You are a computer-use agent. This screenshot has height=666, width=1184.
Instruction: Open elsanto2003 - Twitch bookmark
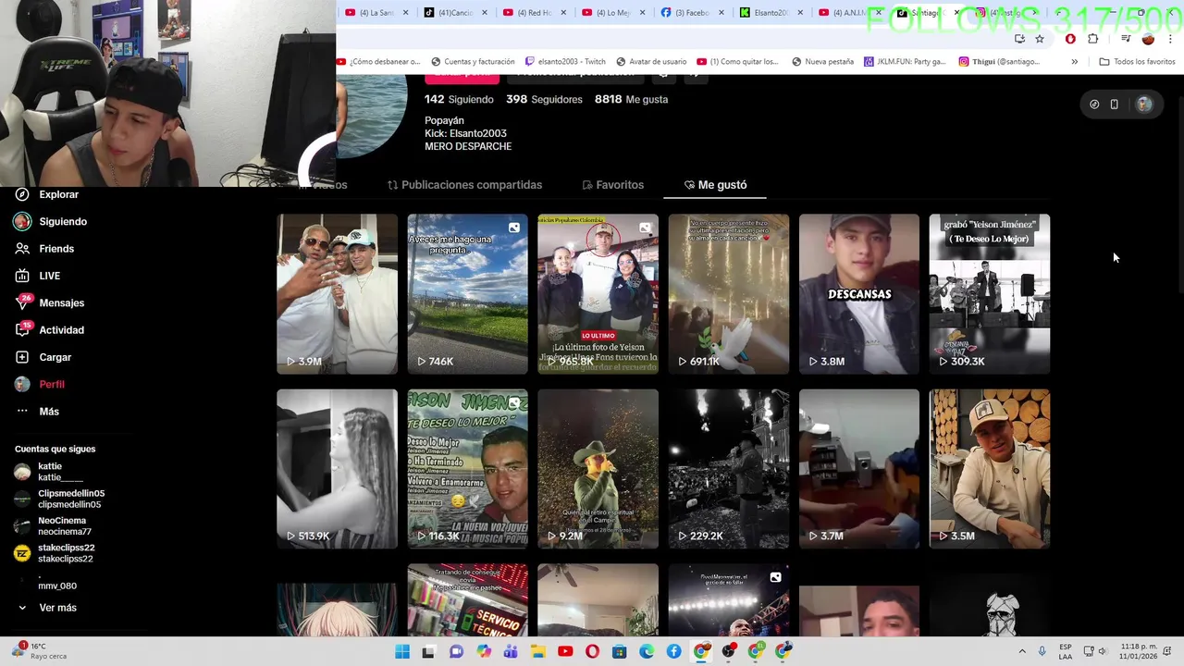click(563, 62)
